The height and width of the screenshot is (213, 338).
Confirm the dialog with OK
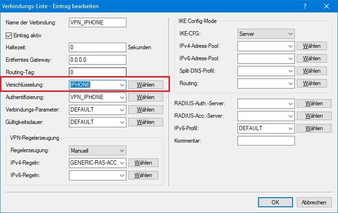point(275,202)
